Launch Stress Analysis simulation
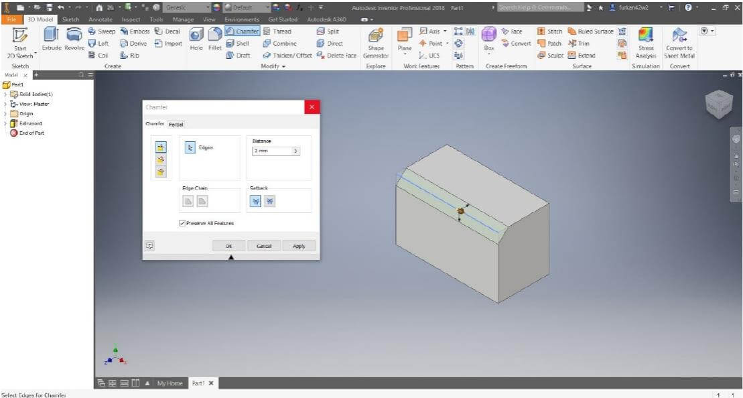 click(x=646, y=42)
